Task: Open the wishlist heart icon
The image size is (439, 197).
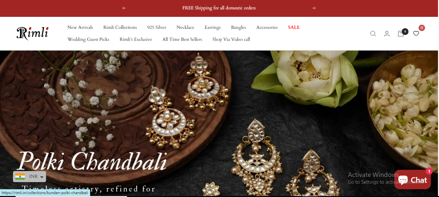Action: (416, 34)
